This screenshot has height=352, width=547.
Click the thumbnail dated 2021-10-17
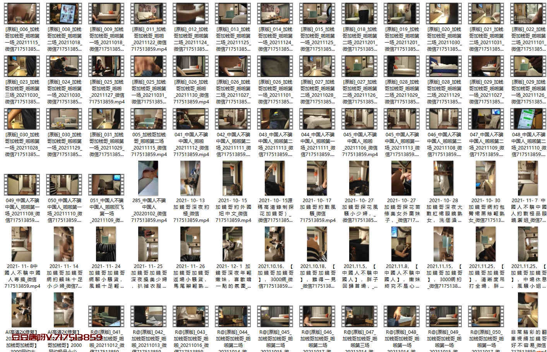(x=318, y=179)
